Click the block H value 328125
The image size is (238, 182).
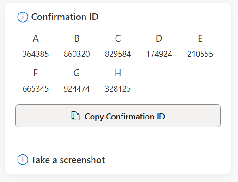[x=118, y=89]
